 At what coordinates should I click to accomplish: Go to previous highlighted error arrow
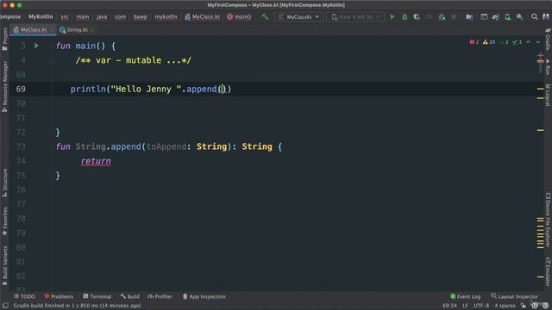528,42
